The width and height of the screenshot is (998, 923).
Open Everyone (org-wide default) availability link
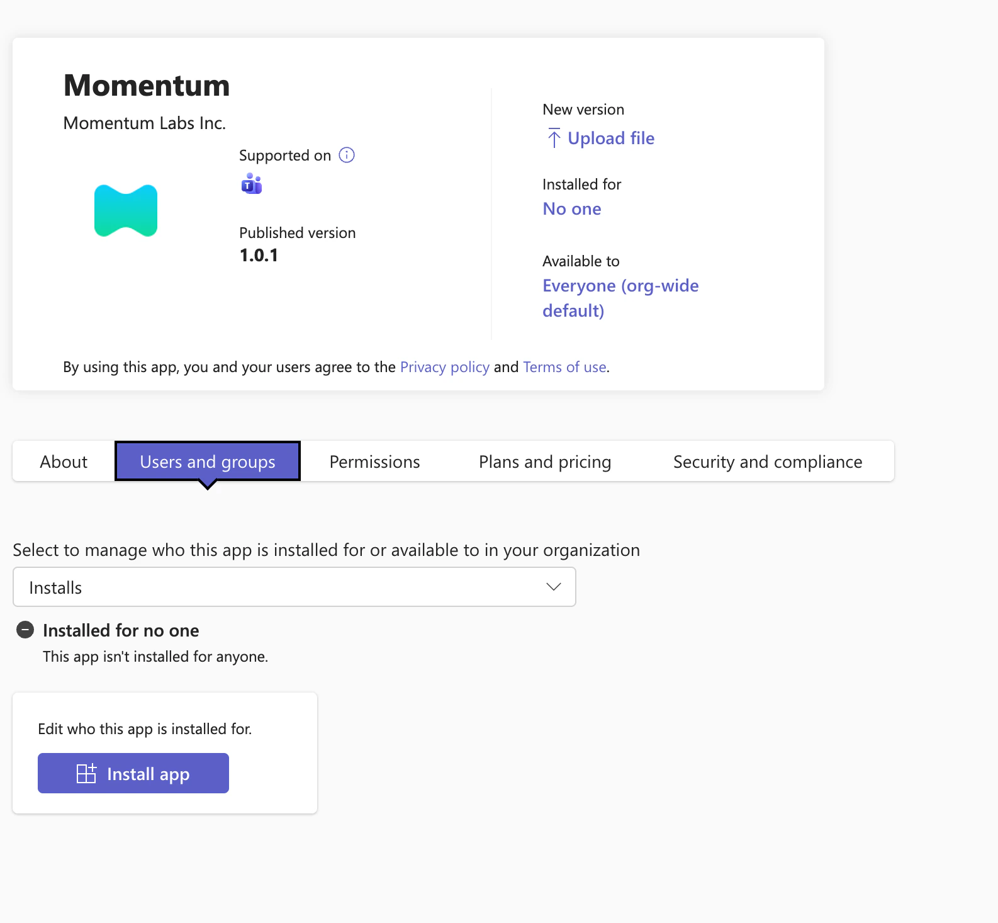point(620,298)
